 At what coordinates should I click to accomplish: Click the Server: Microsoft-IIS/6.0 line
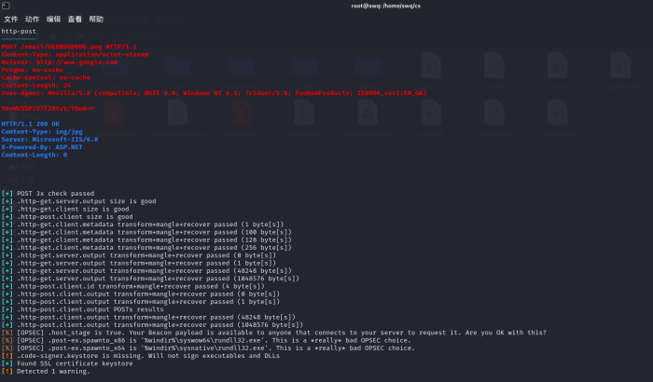(49, 139)
